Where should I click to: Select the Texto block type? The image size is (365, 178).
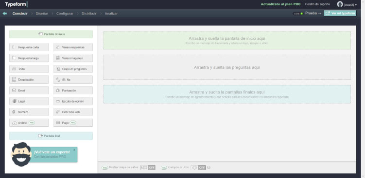pos(29,69)
